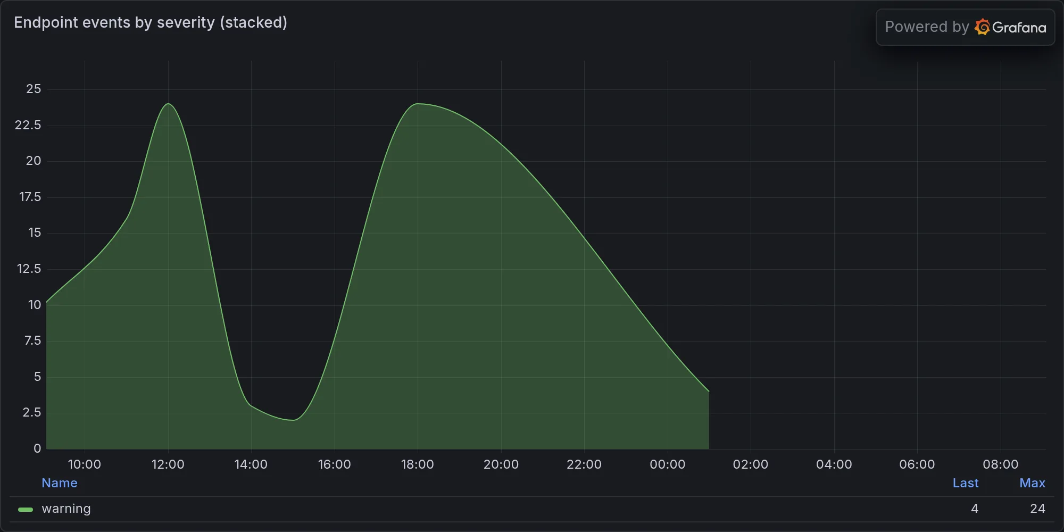Click the 02:00 x-axis time label
Image resolution: width=1064 pixels, height=532 pixels.
[751, 464]
